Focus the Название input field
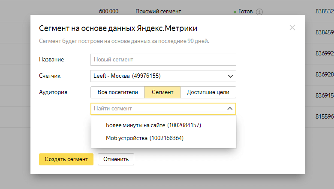This screenshot has height=189, width=334. click(x=163, y=60)
